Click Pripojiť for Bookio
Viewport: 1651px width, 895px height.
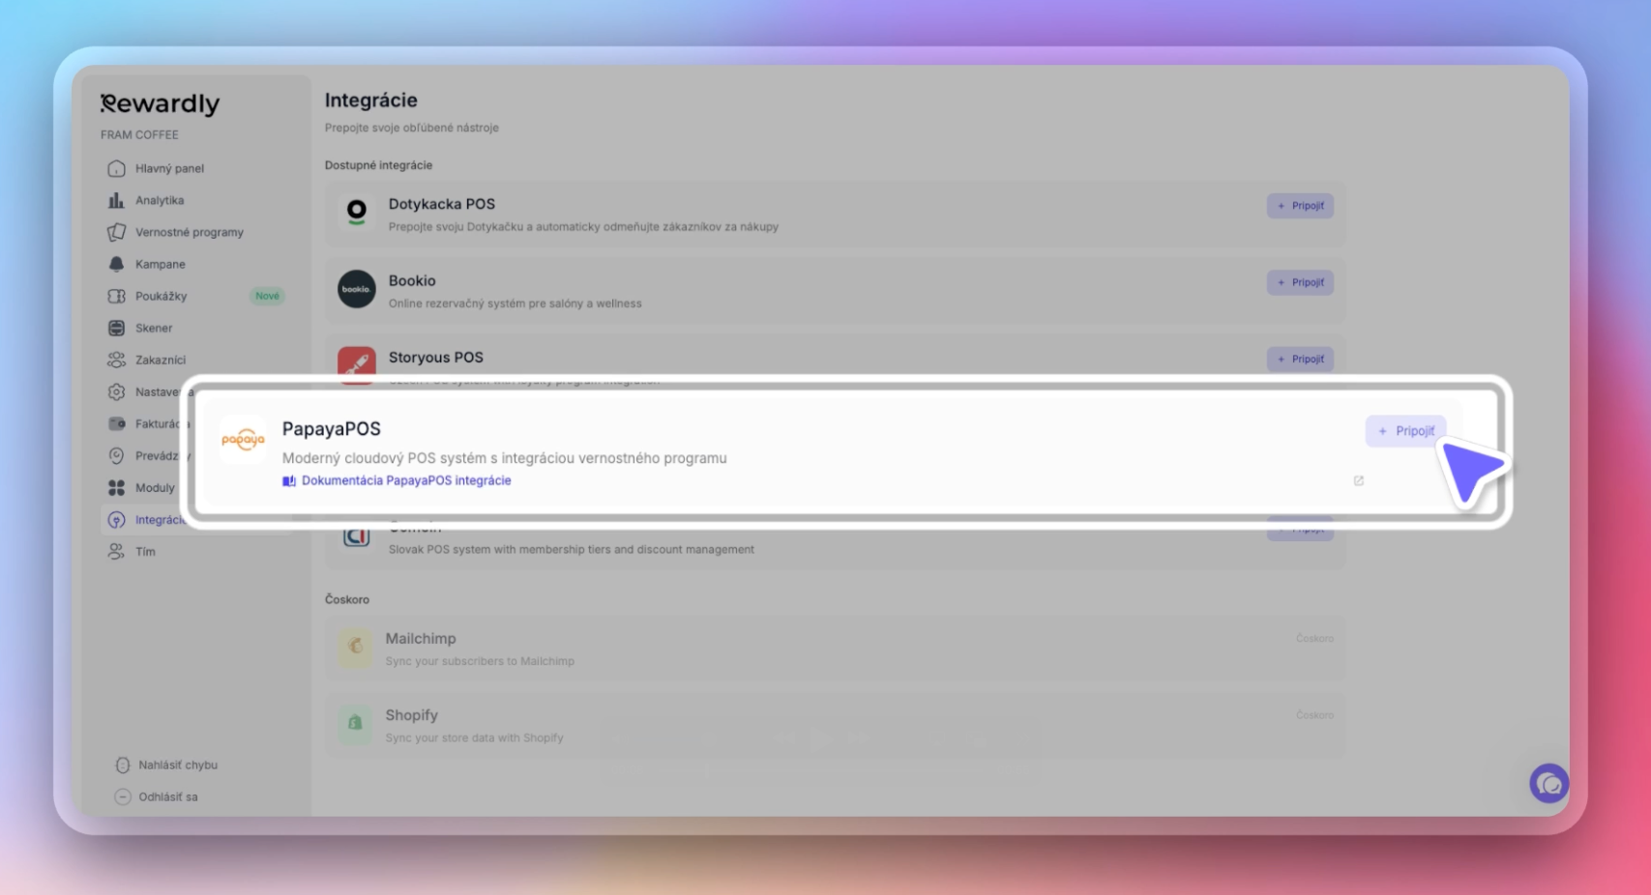(1300, 282)
